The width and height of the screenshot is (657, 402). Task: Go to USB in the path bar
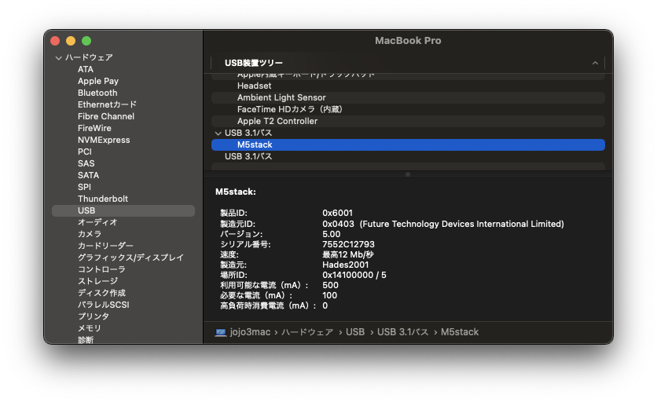(x=355, y=332)
